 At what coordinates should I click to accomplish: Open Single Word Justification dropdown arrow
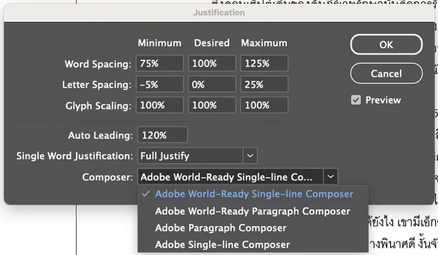coord(251,156)
